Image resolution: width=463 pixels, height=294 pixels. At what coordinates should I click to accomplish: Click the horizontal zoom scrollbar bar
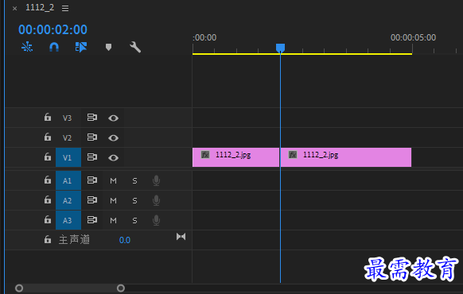coord(70,288)
